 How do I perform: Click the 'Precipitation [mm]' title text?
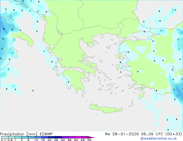coord(19,134)
